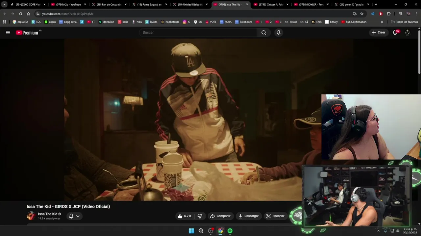Open a new browser tab
Image resolution: width=421 pixels, height=236 pixels.
coord(376,5)
